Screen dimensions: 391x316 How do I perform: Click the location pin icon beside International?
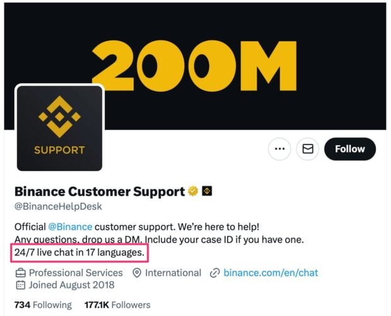(x=137, y=273)
